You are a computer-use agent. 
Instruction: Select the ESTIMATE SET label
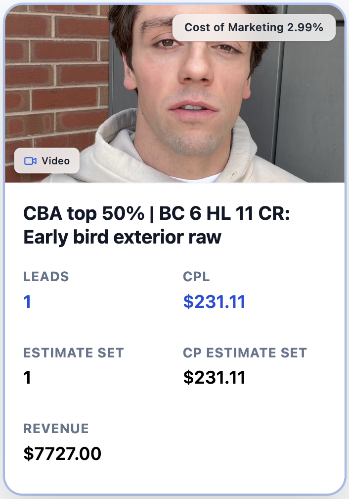(x=74, y=353)
